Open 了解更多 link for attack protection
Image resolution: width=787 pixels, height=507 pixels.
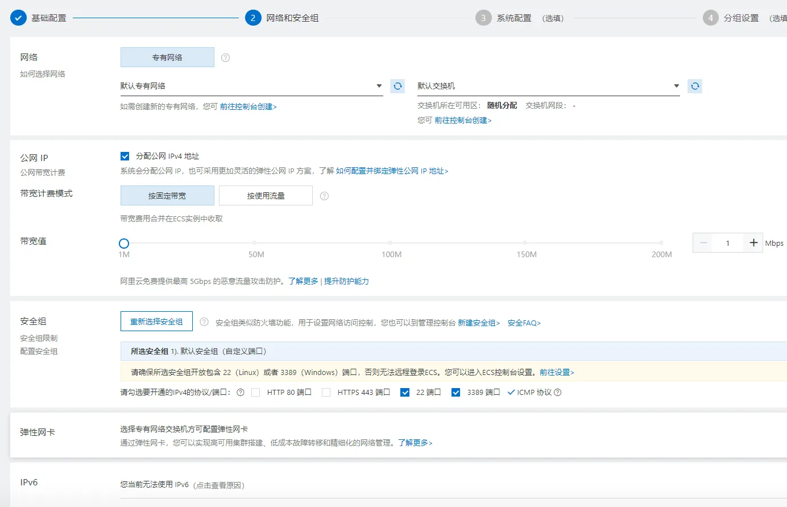click(x=303, y=281)
